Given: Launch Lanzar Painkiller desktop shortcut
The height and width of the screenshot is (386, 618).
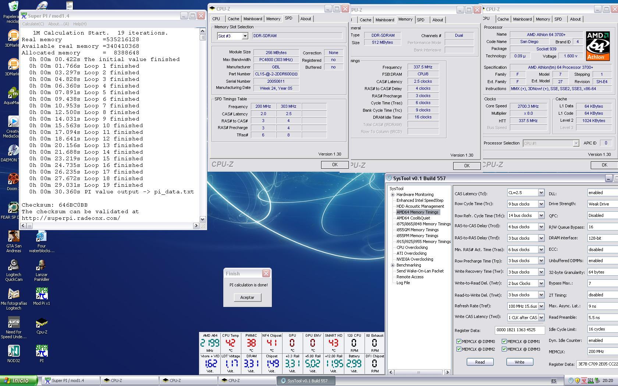Looking at the screenshot, I should 42,265.
